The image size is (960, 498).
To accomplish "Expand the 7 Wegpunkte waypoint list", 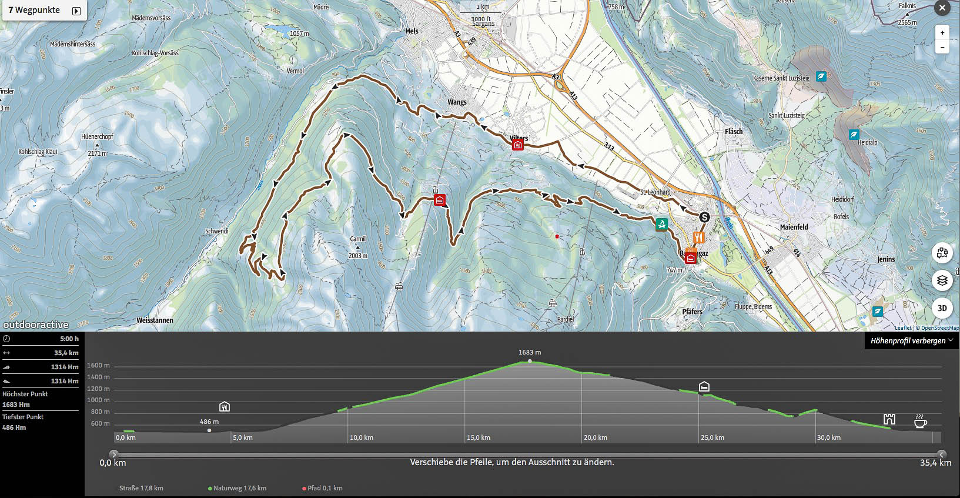I will click(76, 11).
